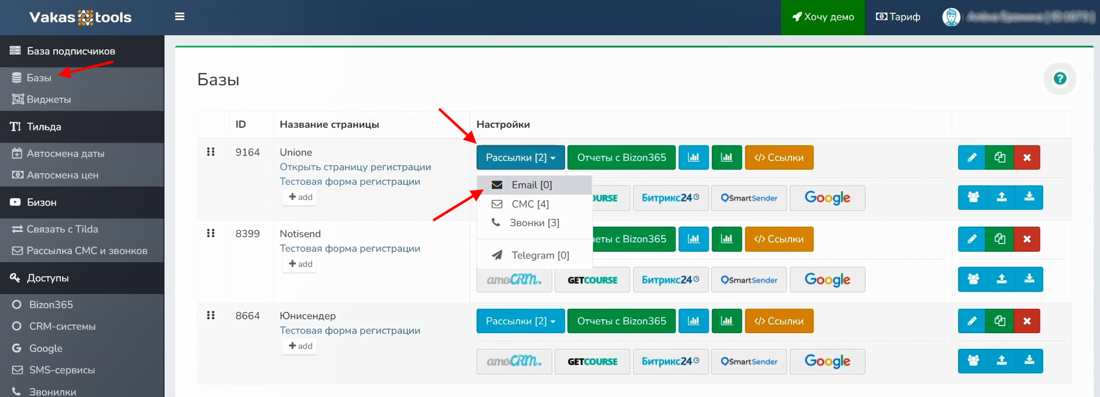Select Звонки [3] menu option
This screenshot has height=397, width=1100.
pyautogui.click(x=534, y=223)
